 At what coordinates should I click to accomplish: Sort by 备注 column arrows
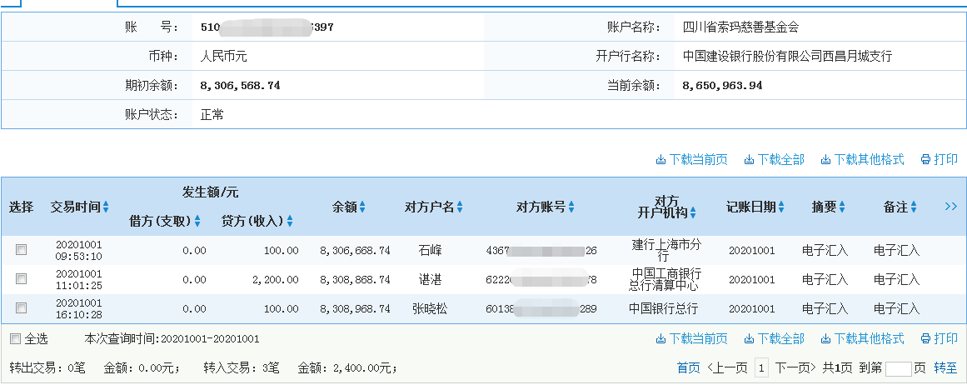[914, 207]
